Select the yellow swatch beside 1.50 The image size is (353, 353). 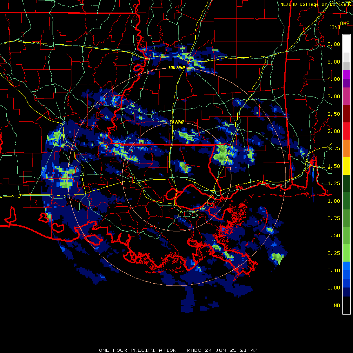346,166
